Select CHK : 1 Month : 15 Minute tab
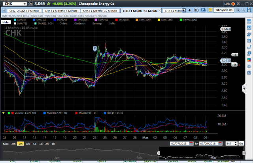This screenshot has height=163, width=253. [x=140, y=11]
